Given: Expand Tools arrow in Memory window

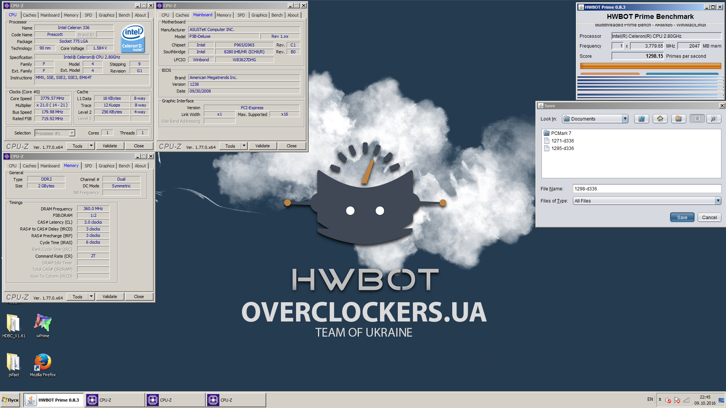Looking at the screenshot, I should point(91,297).
